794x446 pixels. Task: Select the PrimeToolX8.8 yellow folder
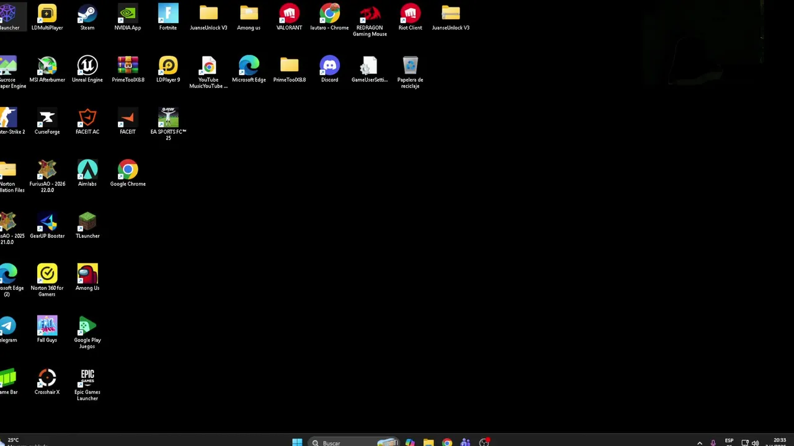(289, 69)
